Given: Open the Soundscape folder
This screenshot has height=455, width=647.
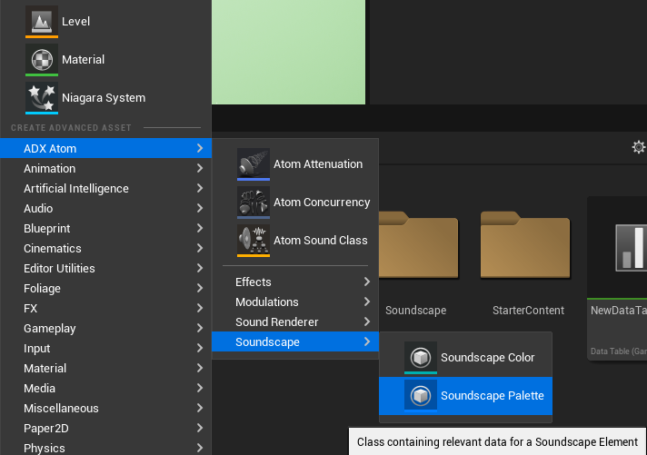Looking at the screenshot, I should point(418,244).
